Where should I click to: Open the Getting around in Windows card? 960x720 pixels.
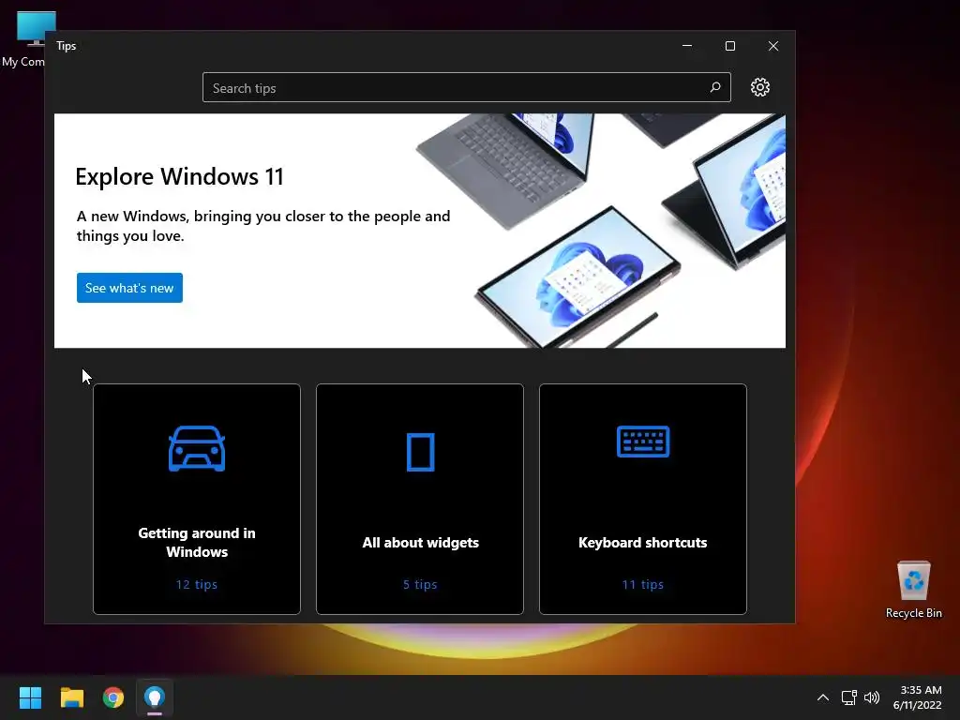(x=197, y=499)
